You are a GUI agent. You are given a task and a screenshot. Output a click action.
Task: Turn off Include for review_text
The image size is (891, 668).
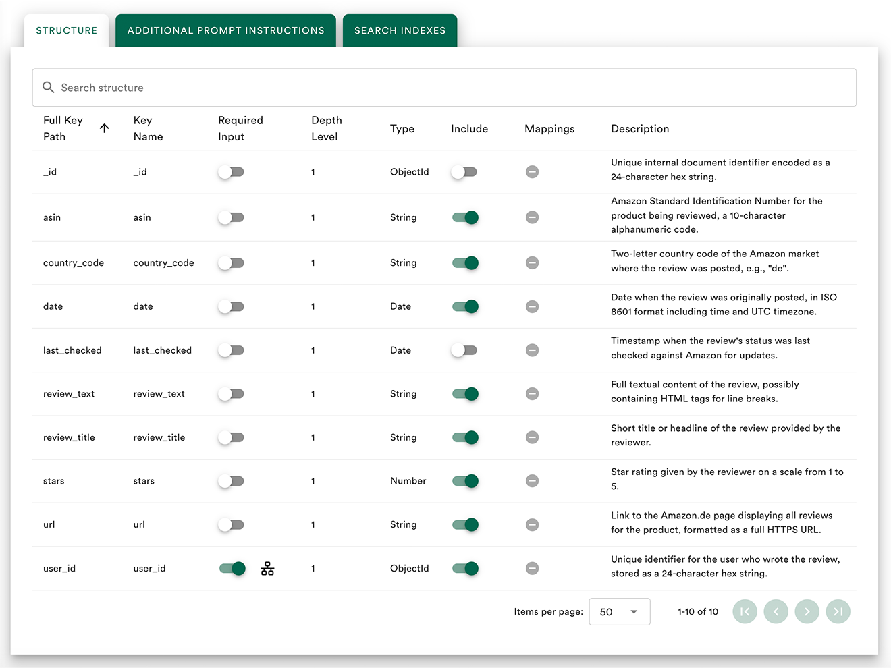click(x=465, y=394)
